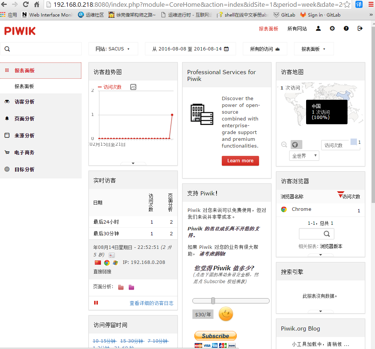
Task: Click the search magnifier icon in sidebar
Action: pyautogui.click(x=7, y=49)
